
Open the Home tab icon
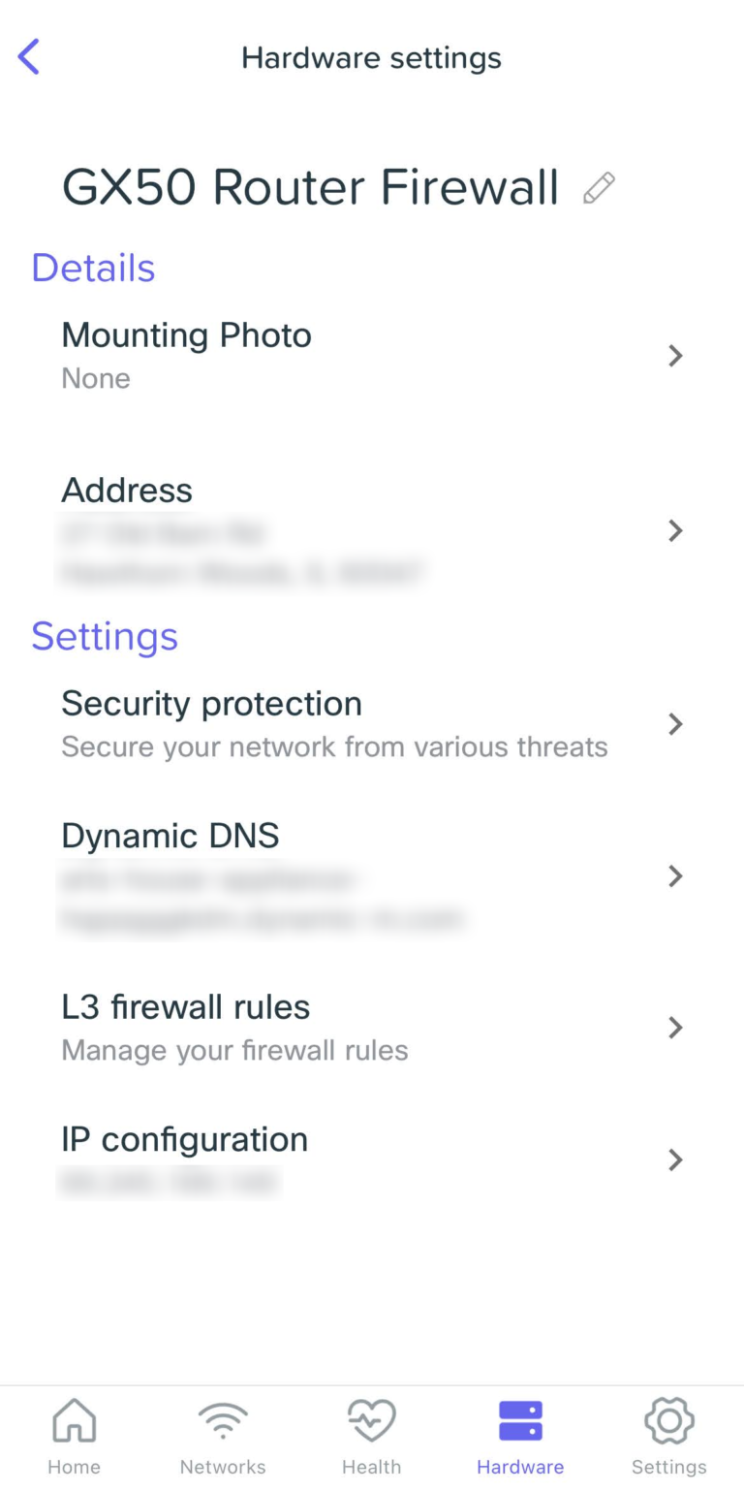74,1420
